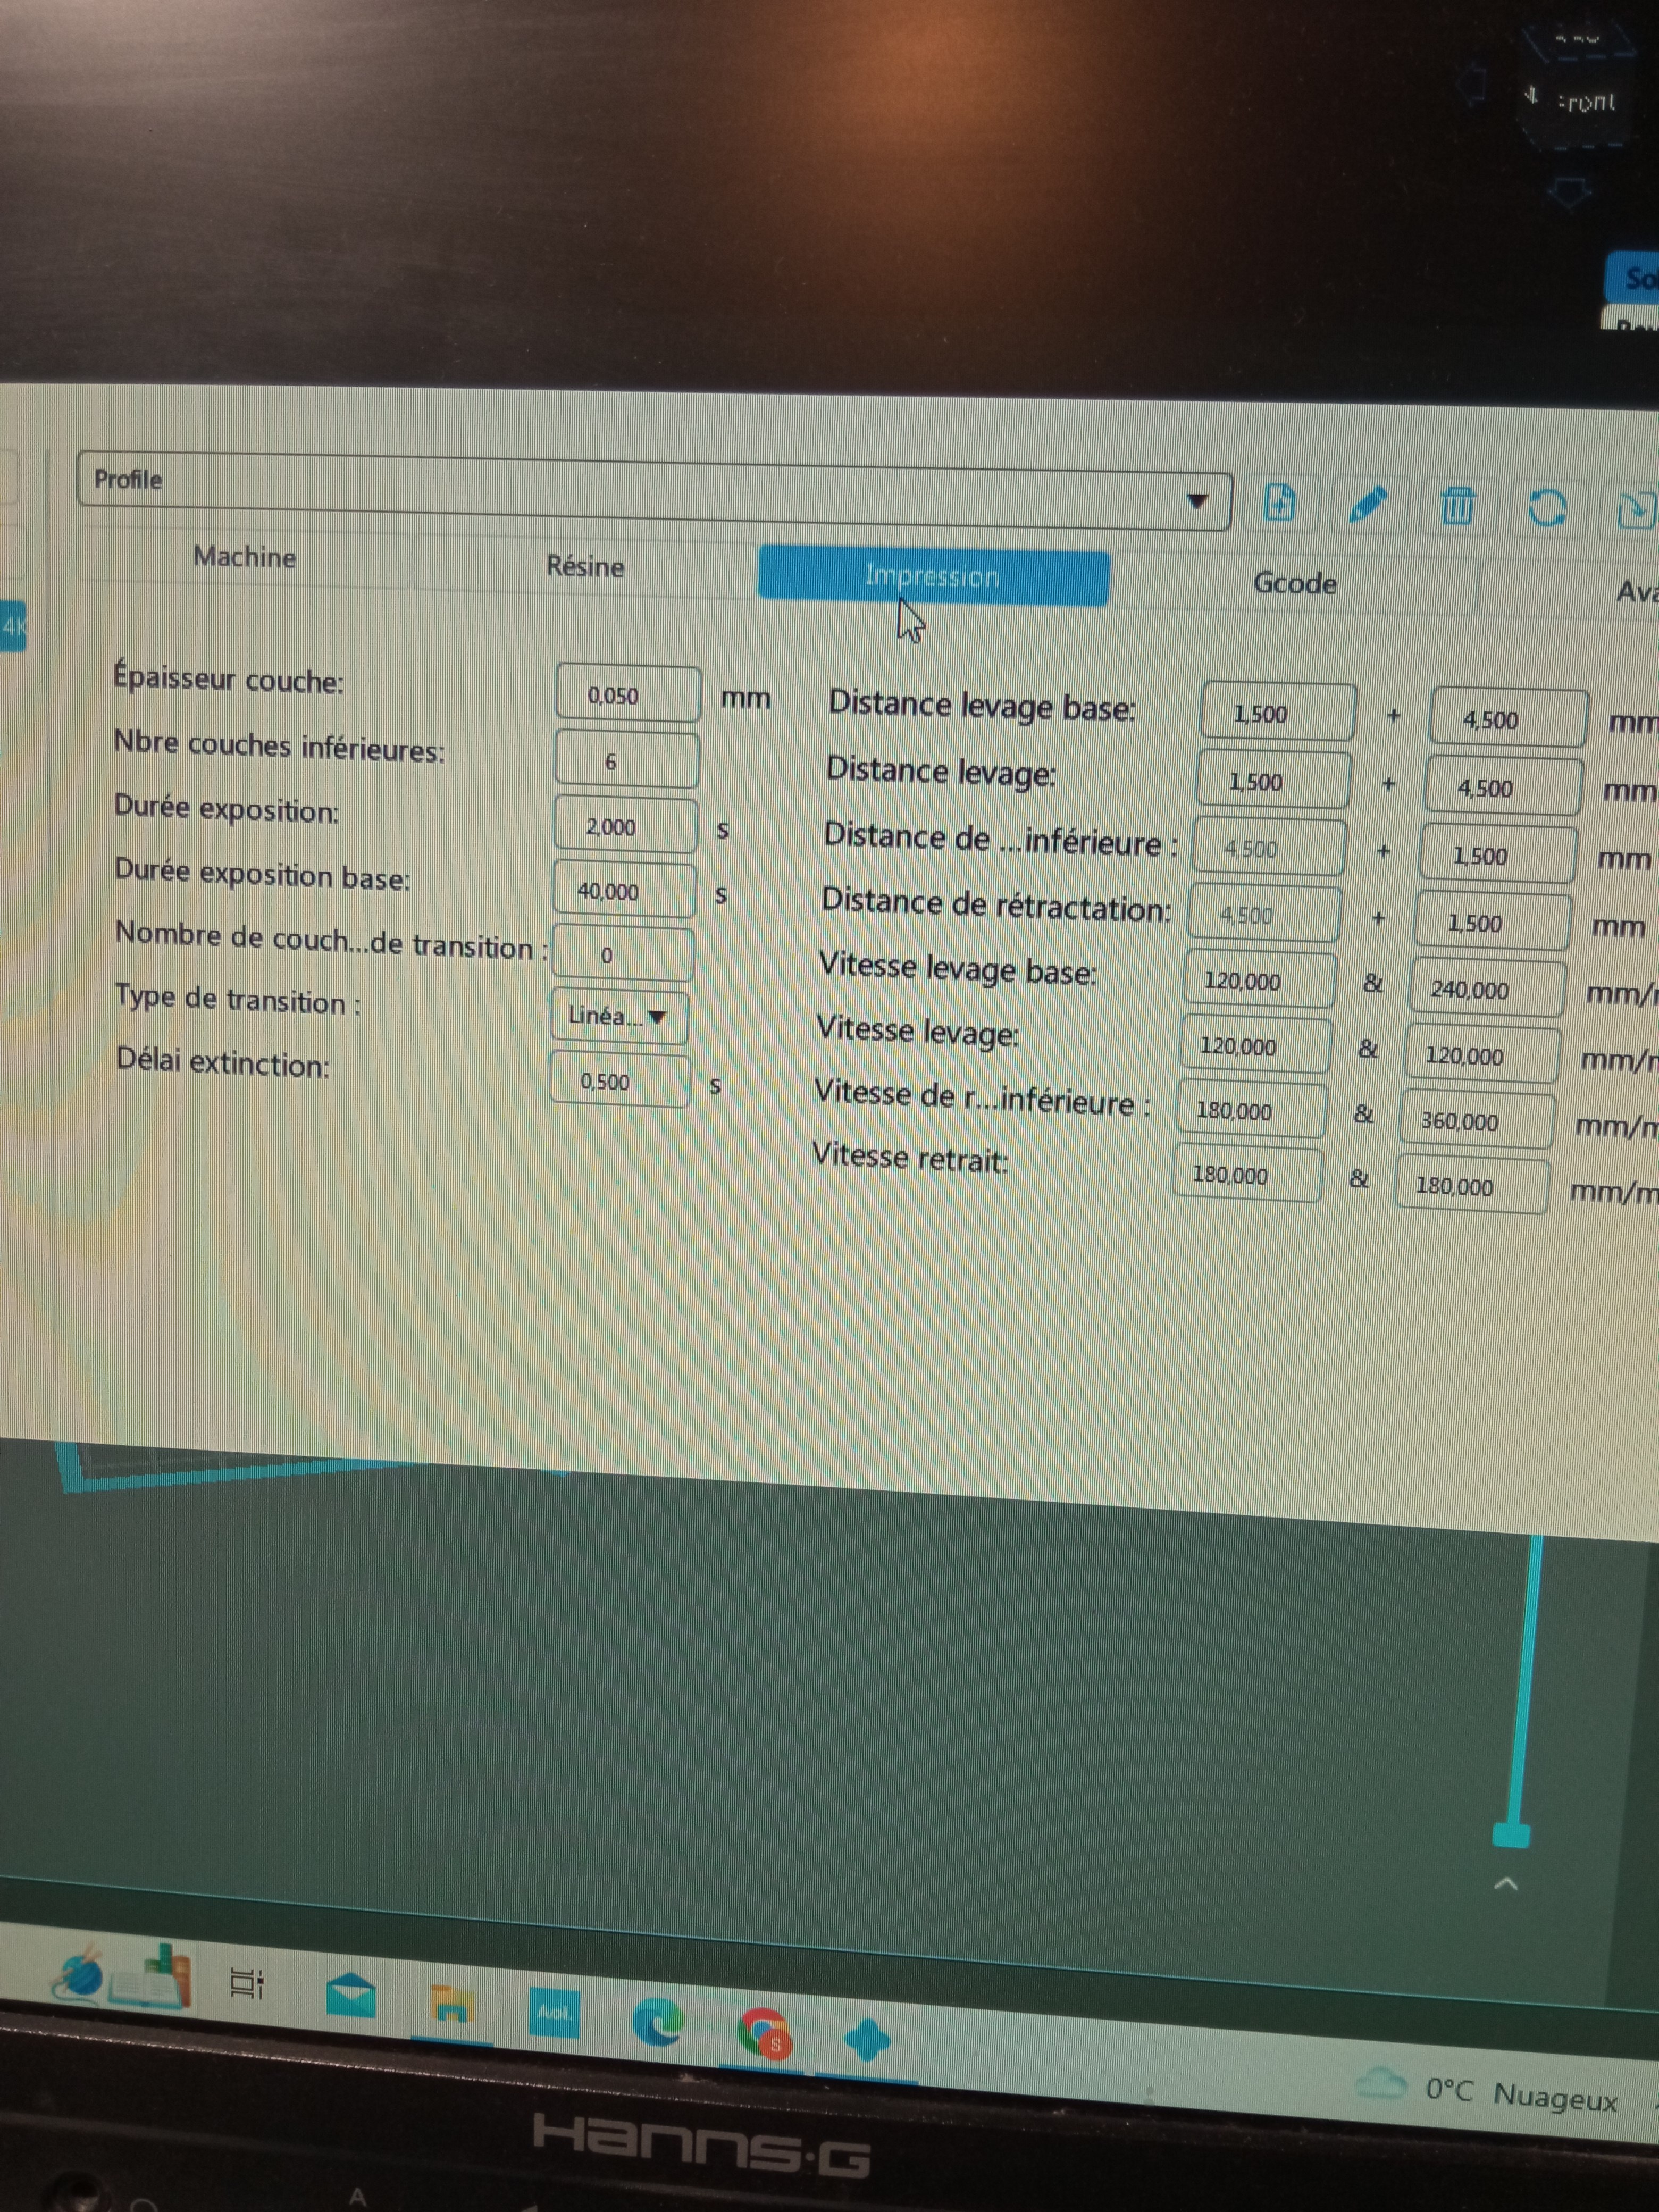The width and height of the screenshot is (1659, 2212).
Task: Open File Explorer taskbar icon
Action: pyautogui.click(x=451, y=2004)
